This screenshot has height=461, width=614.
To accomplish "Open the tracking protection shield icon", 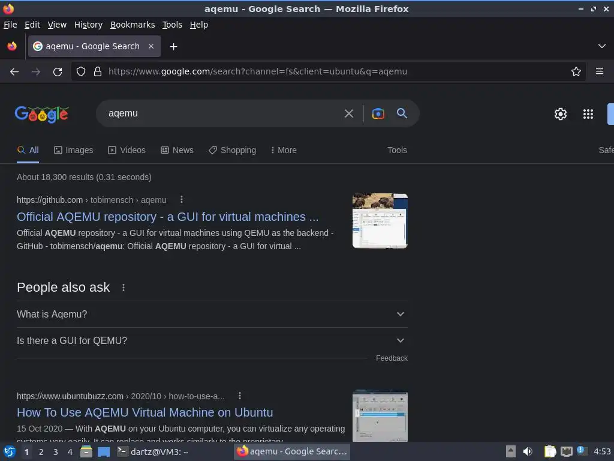I will [x=81, y=71].
